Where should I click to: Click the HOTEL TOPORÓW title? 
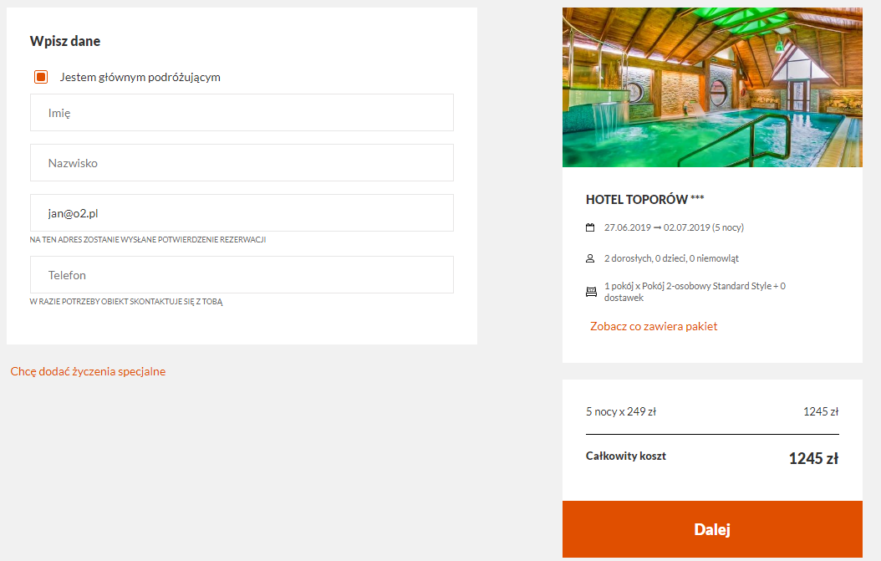point(644,199)
